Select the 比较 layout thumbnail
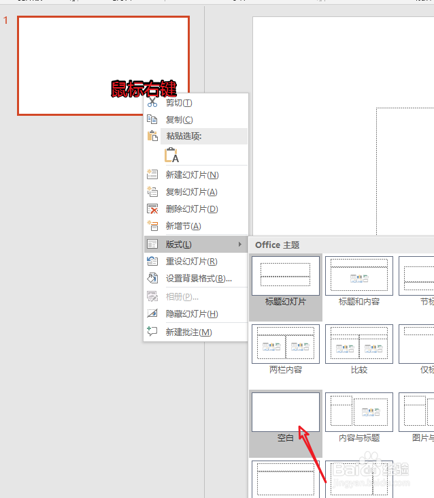The height and width of the screenshot is (498, 434). [359, 344]
